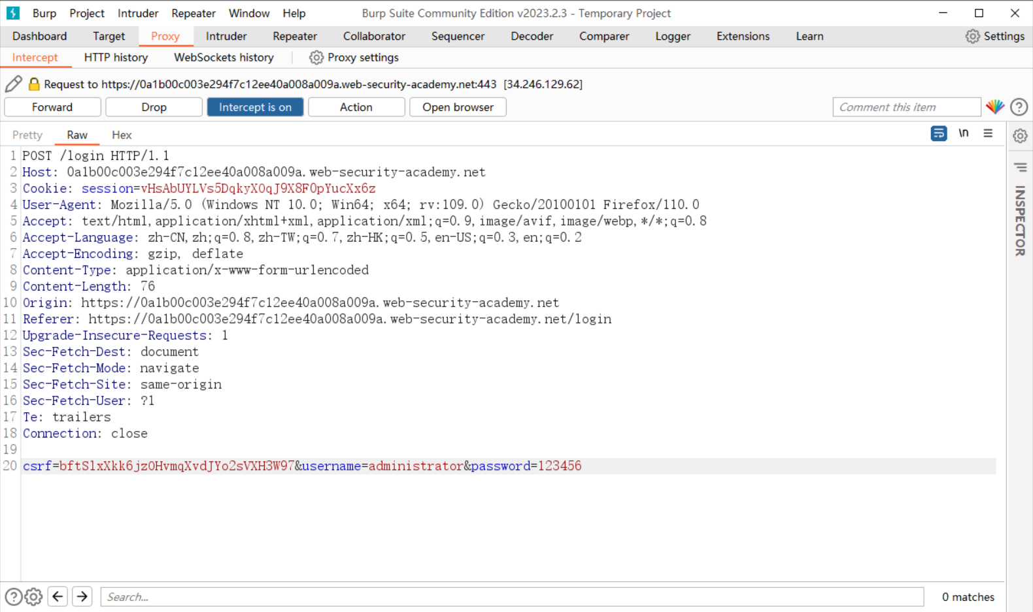Forward the intercepted request
Viewport: 1033px width, 612px height.
click(x=52, y=107)
